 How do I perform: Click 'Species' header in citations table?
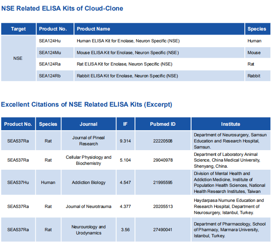[48, 124]
